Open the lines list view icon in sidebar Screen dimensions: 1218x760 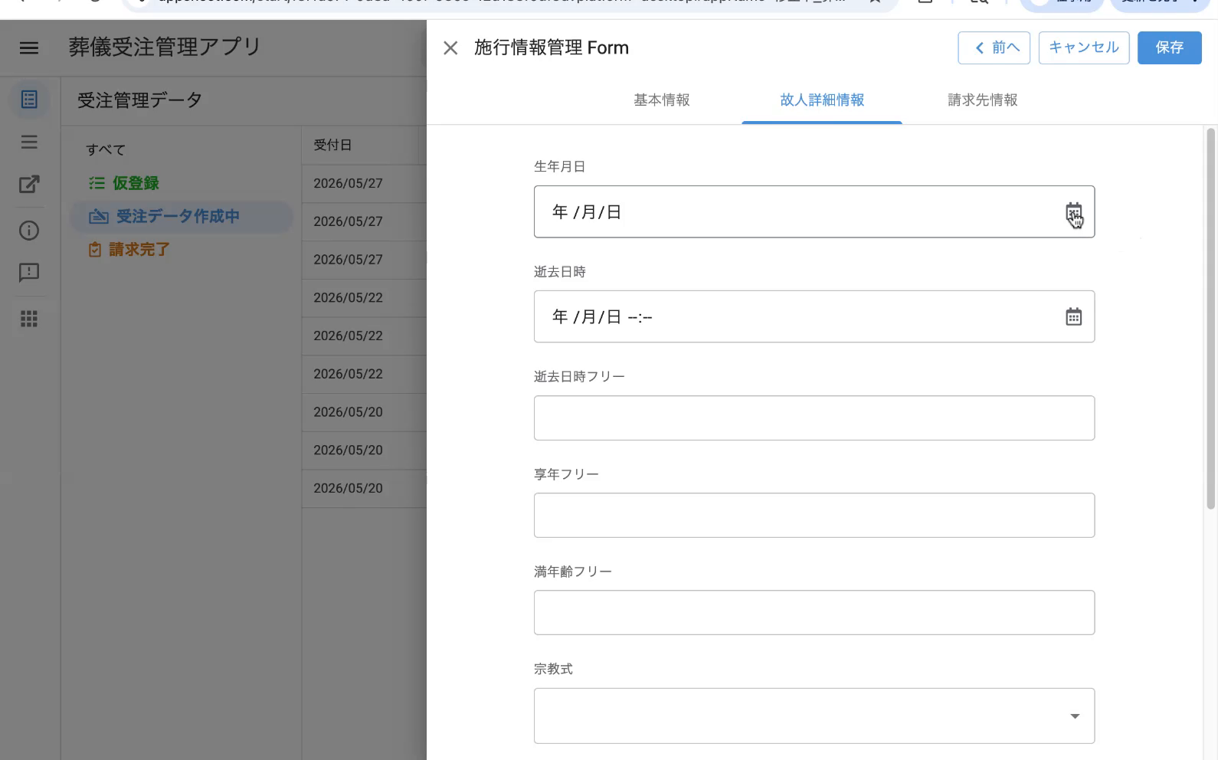[x=29, y=142]
